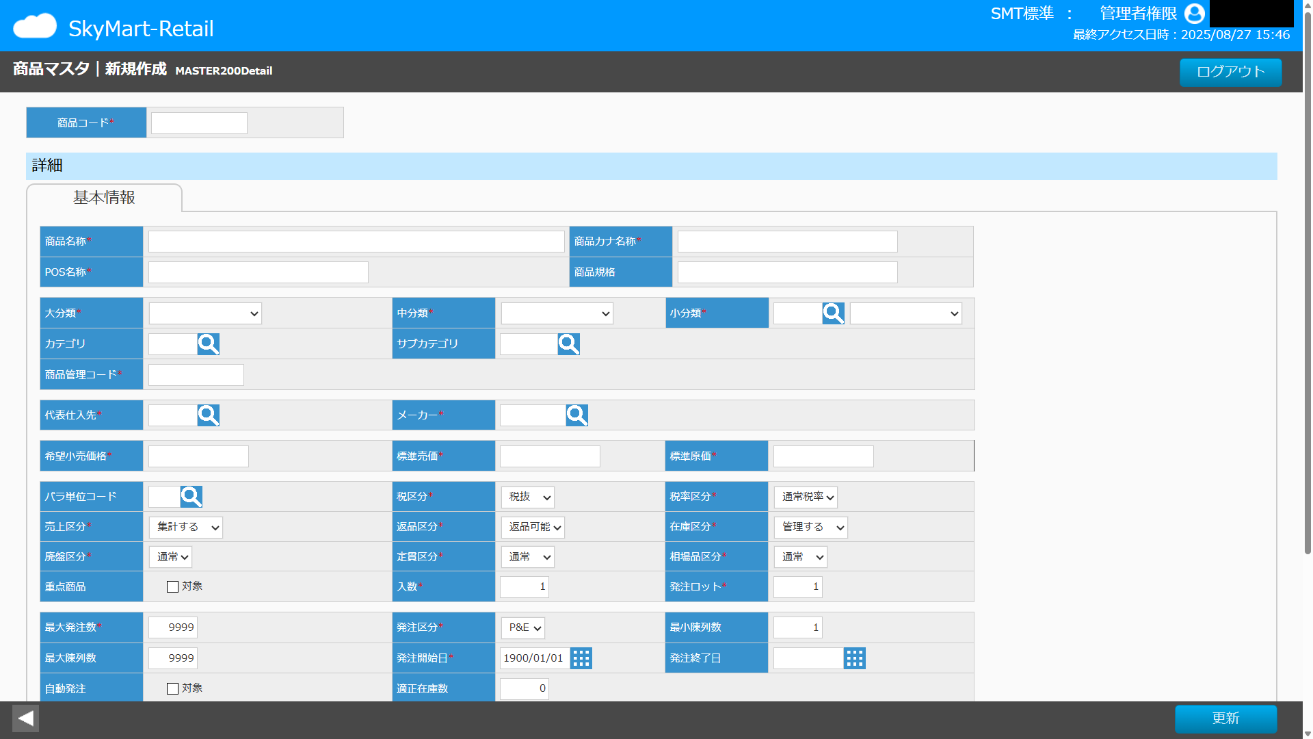Open the 発注終了日 calendar picker icon
This screenshot has width=1313, height=739.
click(854, 658)
